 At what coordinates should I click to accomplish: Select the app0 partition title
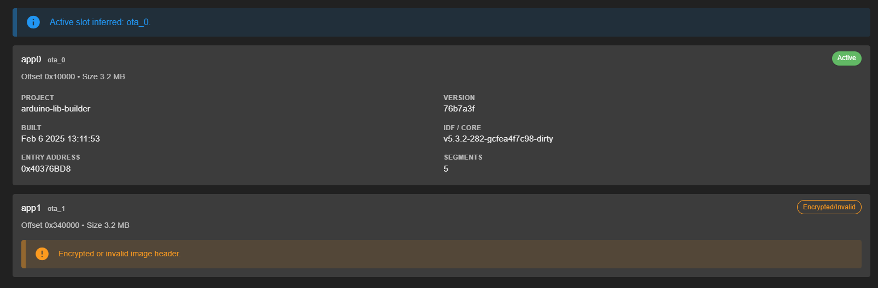coord(31,60)
